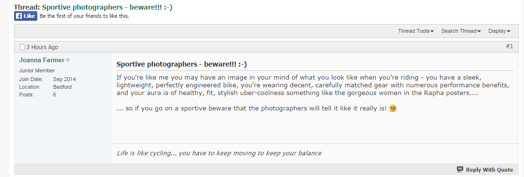The height and width of the screenshot is (177, 524).
Task: Click the cycling signature line
Action: coord(219,153)
